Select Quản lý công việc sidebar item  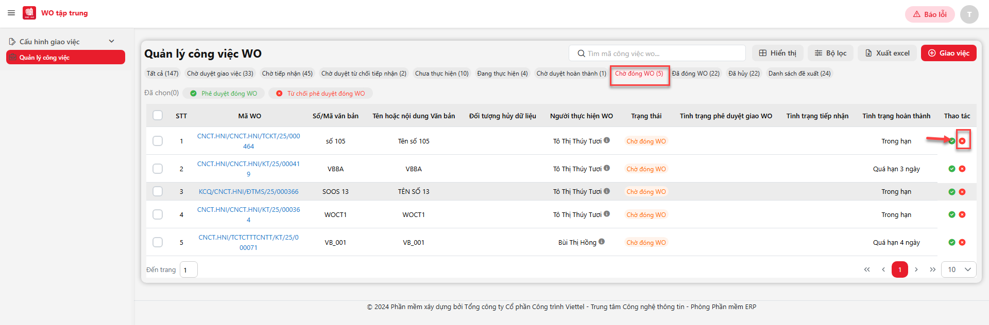click(65, 57)
